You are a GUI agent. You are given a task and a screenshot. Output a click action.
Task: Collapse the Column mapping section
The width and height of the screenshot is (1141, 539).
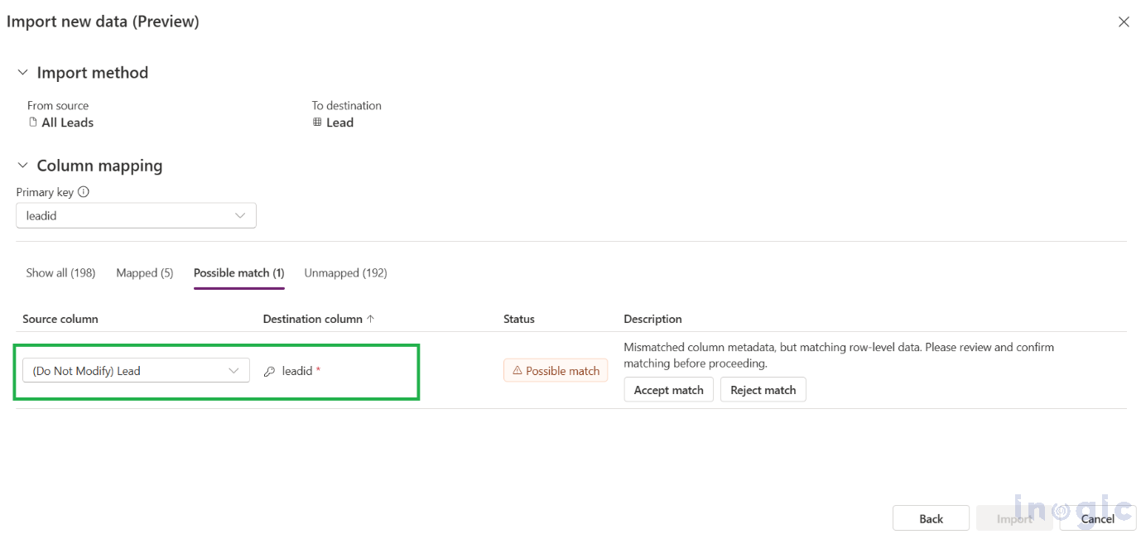point(22,166)
